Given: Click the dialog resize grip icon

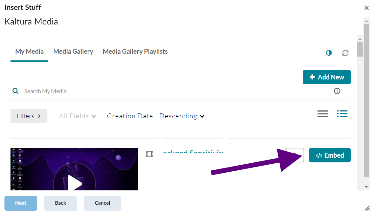Looking at the screenshot, I should [x=367, y=208].
